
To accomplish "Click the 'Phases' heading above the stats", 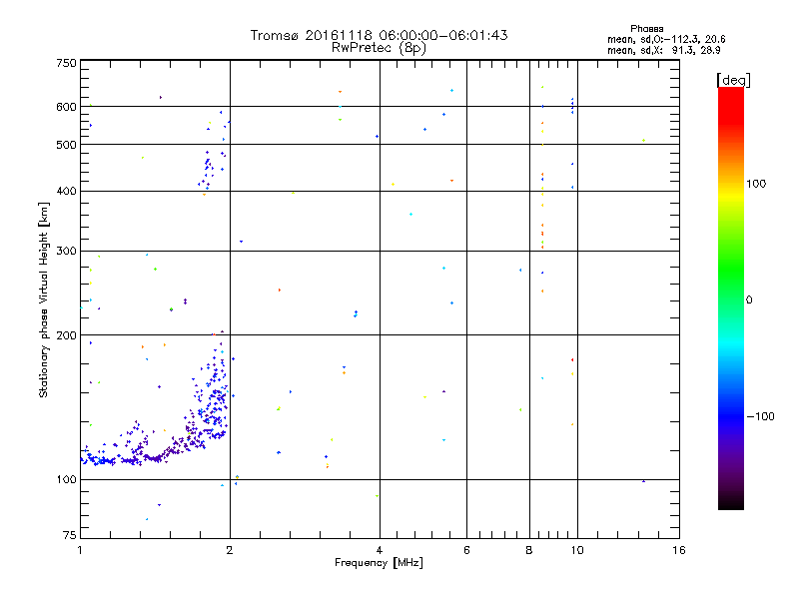I will (646, 29).
